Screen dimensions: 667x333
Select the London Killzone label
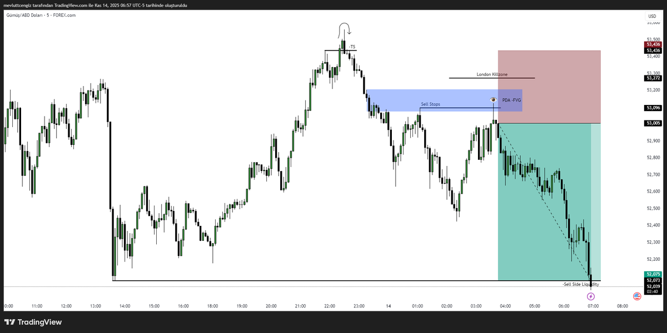pos(492,74)
